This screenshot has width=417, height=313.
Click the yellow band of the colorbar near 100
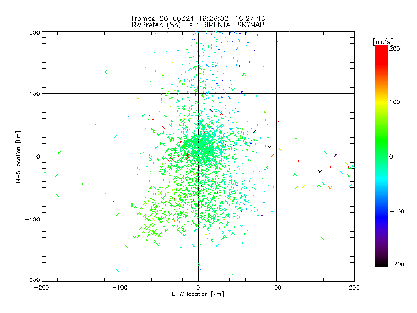[x=382, y=102]
